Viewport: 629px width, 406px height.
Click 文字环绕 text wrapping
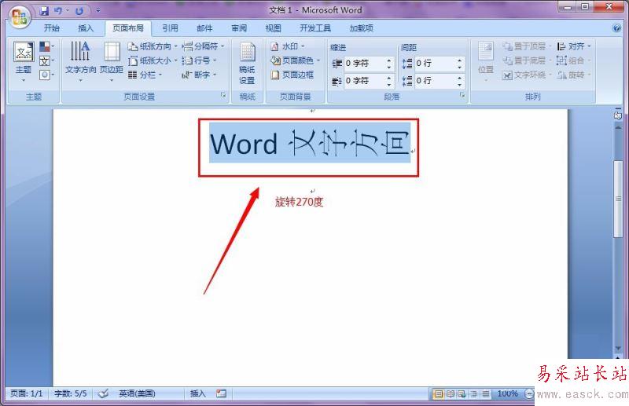point(527,75)
